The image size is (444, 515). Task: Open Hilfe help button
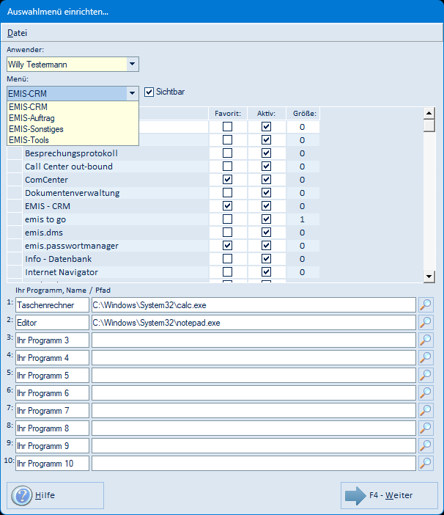coord(55,495)
